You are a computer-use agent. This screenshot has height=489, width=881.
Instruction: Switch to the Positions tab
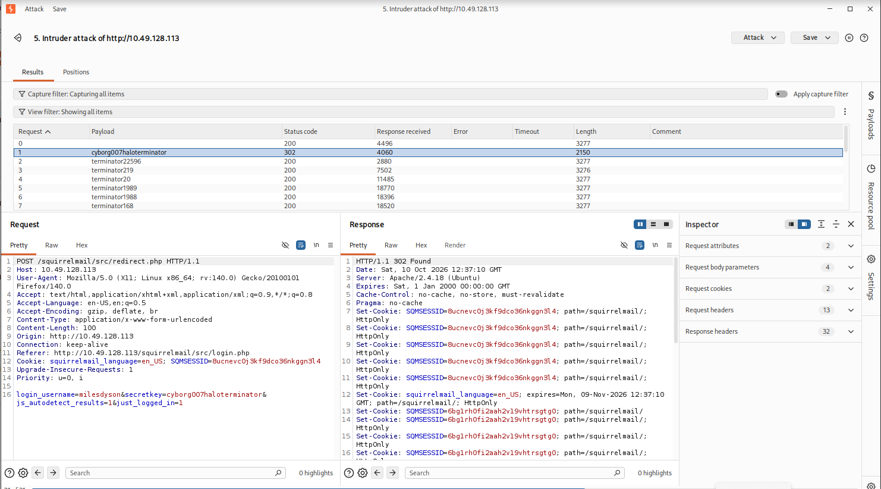tap(76, 72)
